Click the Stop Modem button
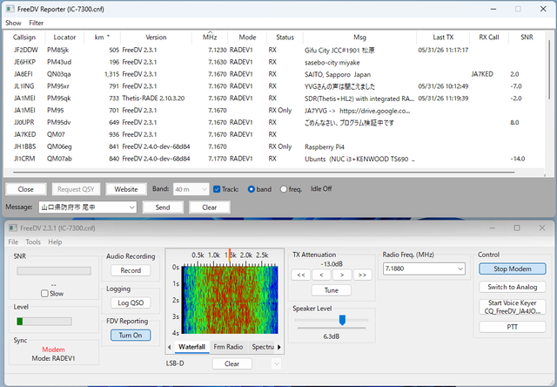The image size is (557, 387). 513,269
